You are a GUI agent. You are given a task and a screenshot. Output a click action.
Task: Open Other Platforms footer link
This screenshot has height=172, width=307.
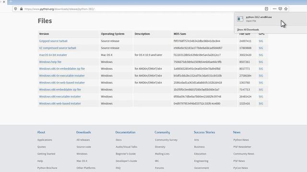pos(86,168)
